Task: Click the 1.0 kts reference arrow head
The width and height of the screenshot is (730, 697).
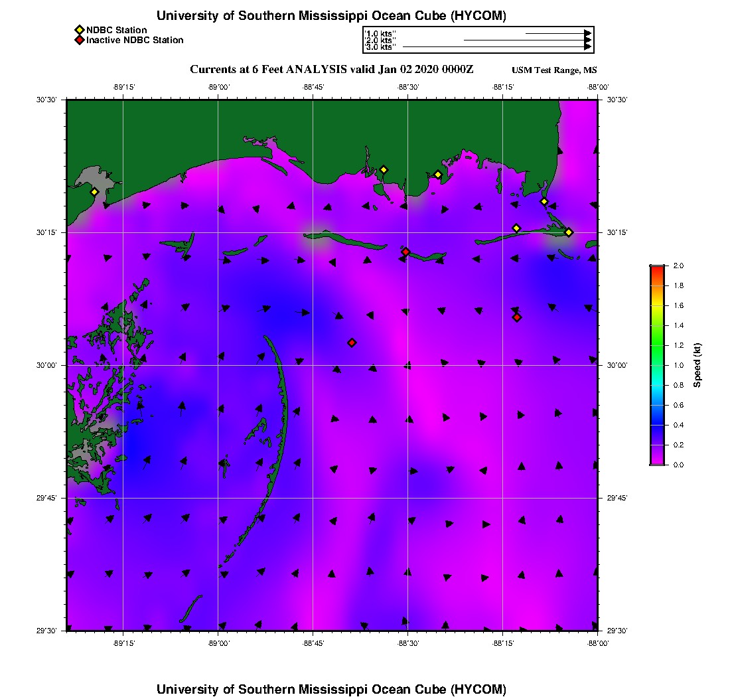Action: point(588,34)
